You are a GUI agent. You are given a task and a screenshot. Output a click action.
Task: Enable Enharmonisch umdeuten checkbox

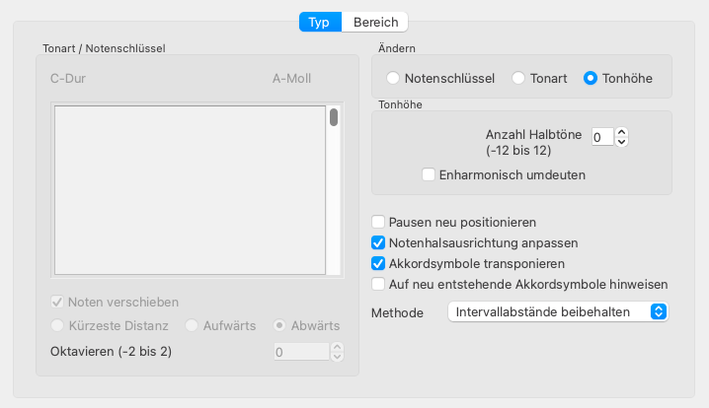click(x=429, y=175)
